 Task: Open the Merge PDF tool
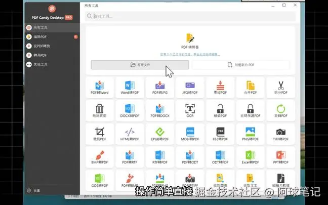pos(251,88)
